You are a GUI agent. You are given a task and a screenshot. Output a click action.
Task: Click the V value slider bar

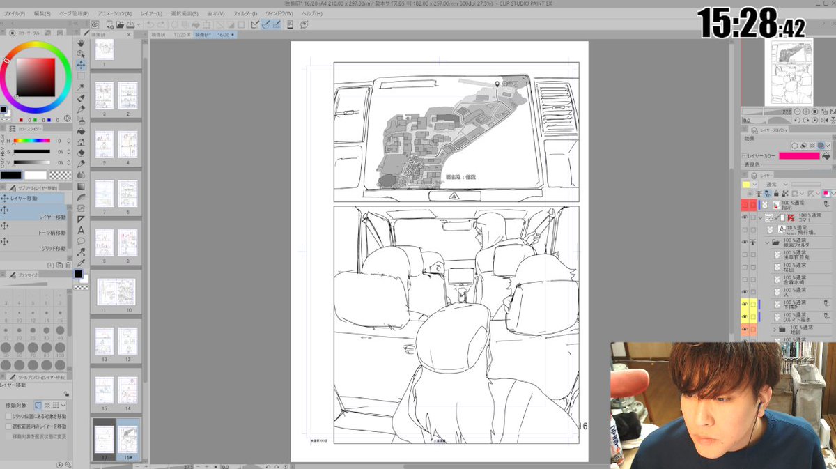32,162
